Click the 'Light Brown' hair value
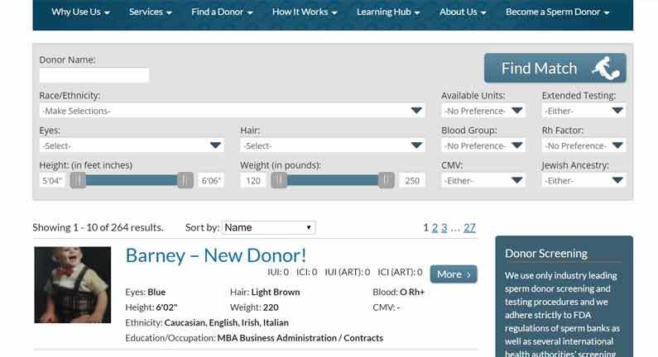This screenshot has width=658, height=357. click(x=276, y=292)
